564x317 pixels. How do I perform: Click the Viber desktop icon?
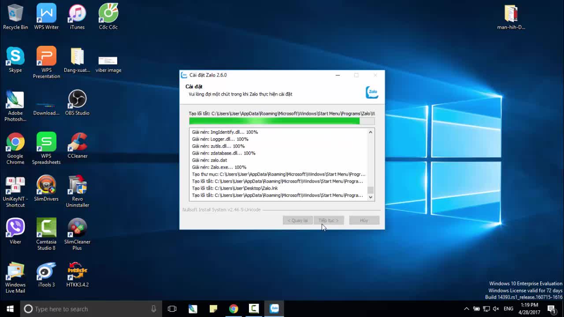pos(15,232)
